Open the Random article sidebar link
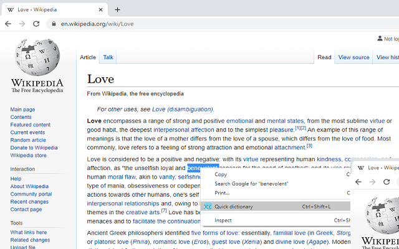Viewport: 399px width, 249px height. click(x=28, y=140)
